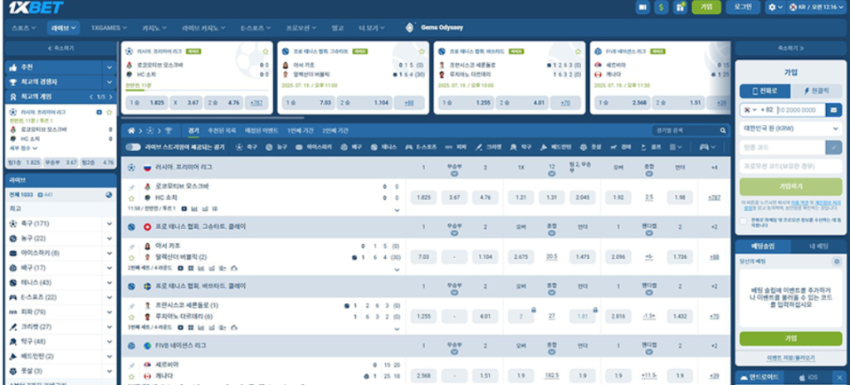Switch to 추천된 목록 tab

point(222,130)
